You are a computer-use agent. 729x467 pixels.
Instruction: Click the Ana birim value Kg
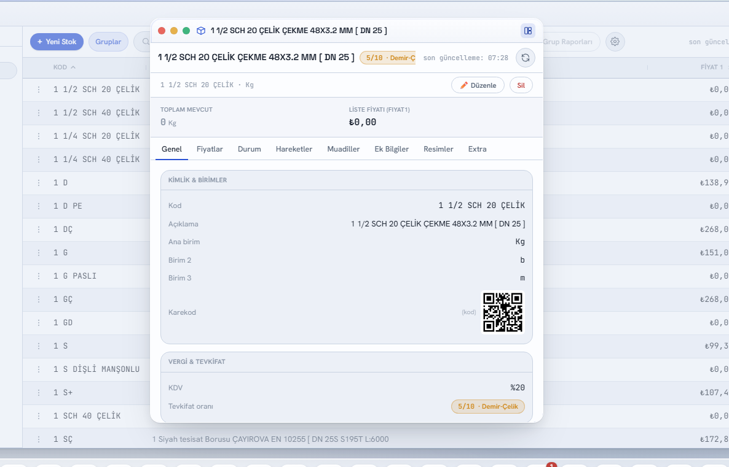520,242
